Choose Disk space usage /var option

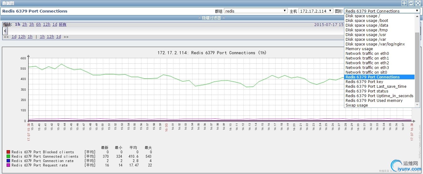[x=379, y=40]
